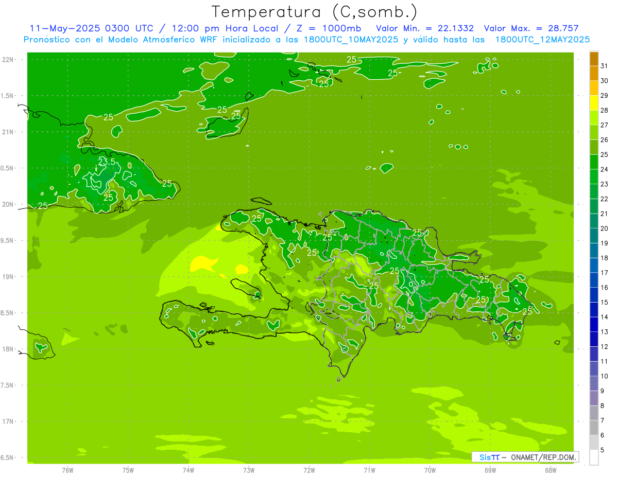Image resolution: width=618 pixels, height=477 pixels.
Task: Pick the gray legend swatch between 7 and 8
Action: [x=594, y=413]
